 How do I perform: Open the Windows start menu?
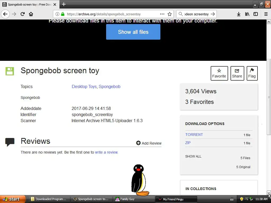[13, 199]
